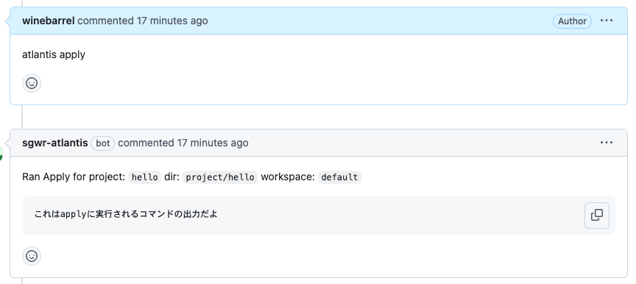Screen dimensions: 636x284
Task: Click the timestamp on sgwr-atlantis's comment
Action: tap(213, 143)
